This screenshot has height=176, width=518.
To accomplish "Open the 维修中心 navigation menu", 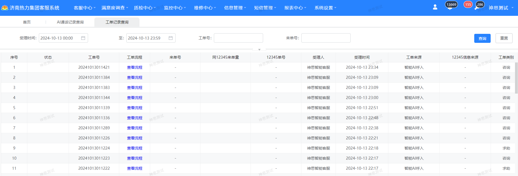I will (205, 8).
